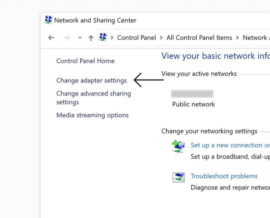Image resolution: width=270 pixels, height=218 pixels.
Task: Click the Troubleshoot problems monitor icon
Action: (178, 177)
